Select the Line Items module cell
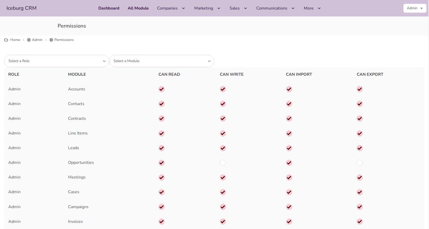The width and height of the screenshot is (429, 229). [x=78, y=133]
